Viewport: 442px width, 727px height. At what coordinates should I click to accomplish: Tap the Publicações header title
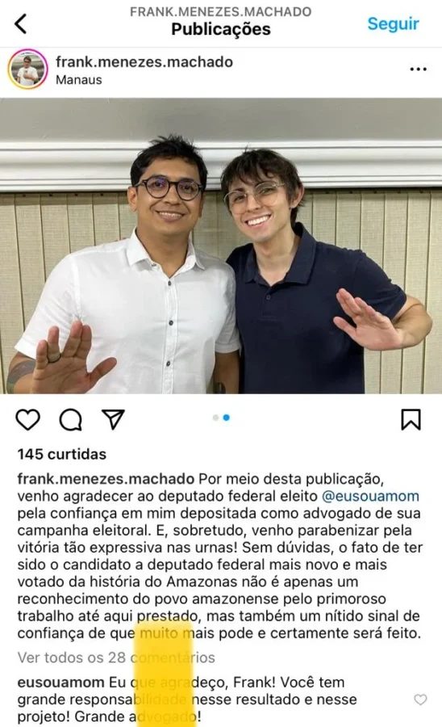[221, 29]
